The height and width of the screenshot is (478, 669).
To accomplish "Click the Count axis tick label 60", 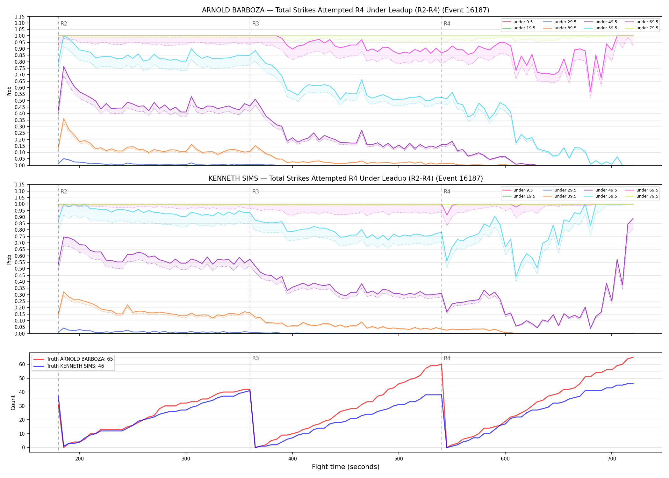I will (x=23, y=365).
